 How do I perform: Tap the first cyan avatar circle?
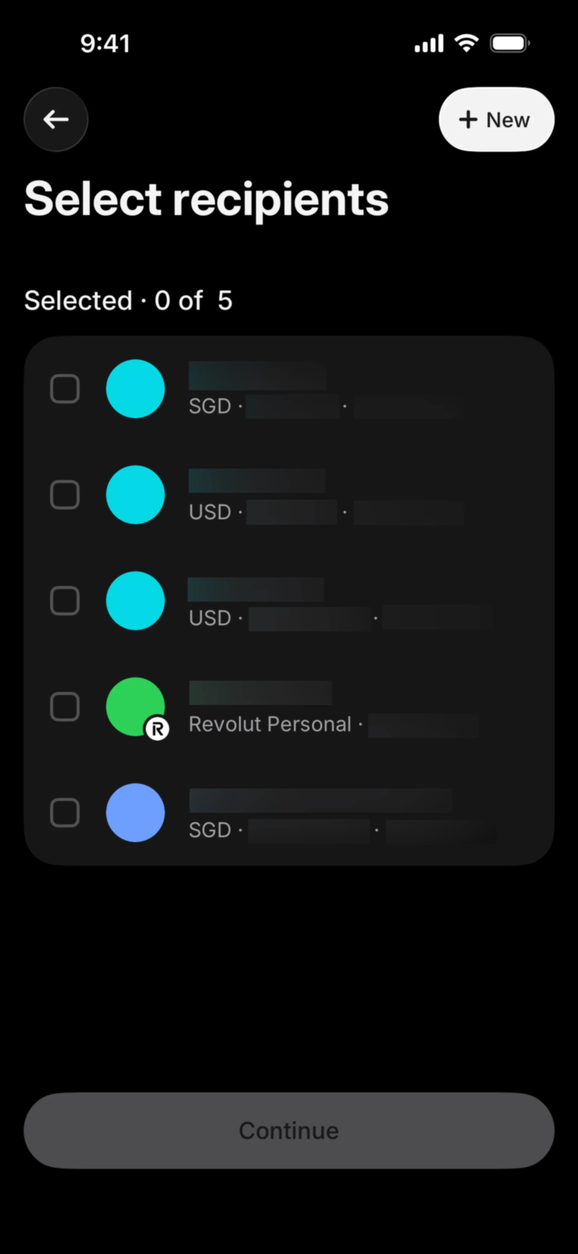coord(135,388)
